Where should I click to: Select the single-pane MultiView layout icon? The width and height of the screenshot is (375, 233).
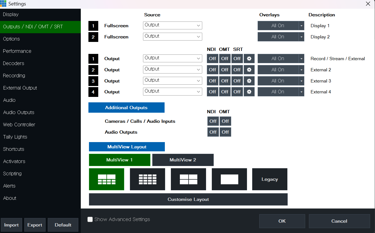(229, 179)
